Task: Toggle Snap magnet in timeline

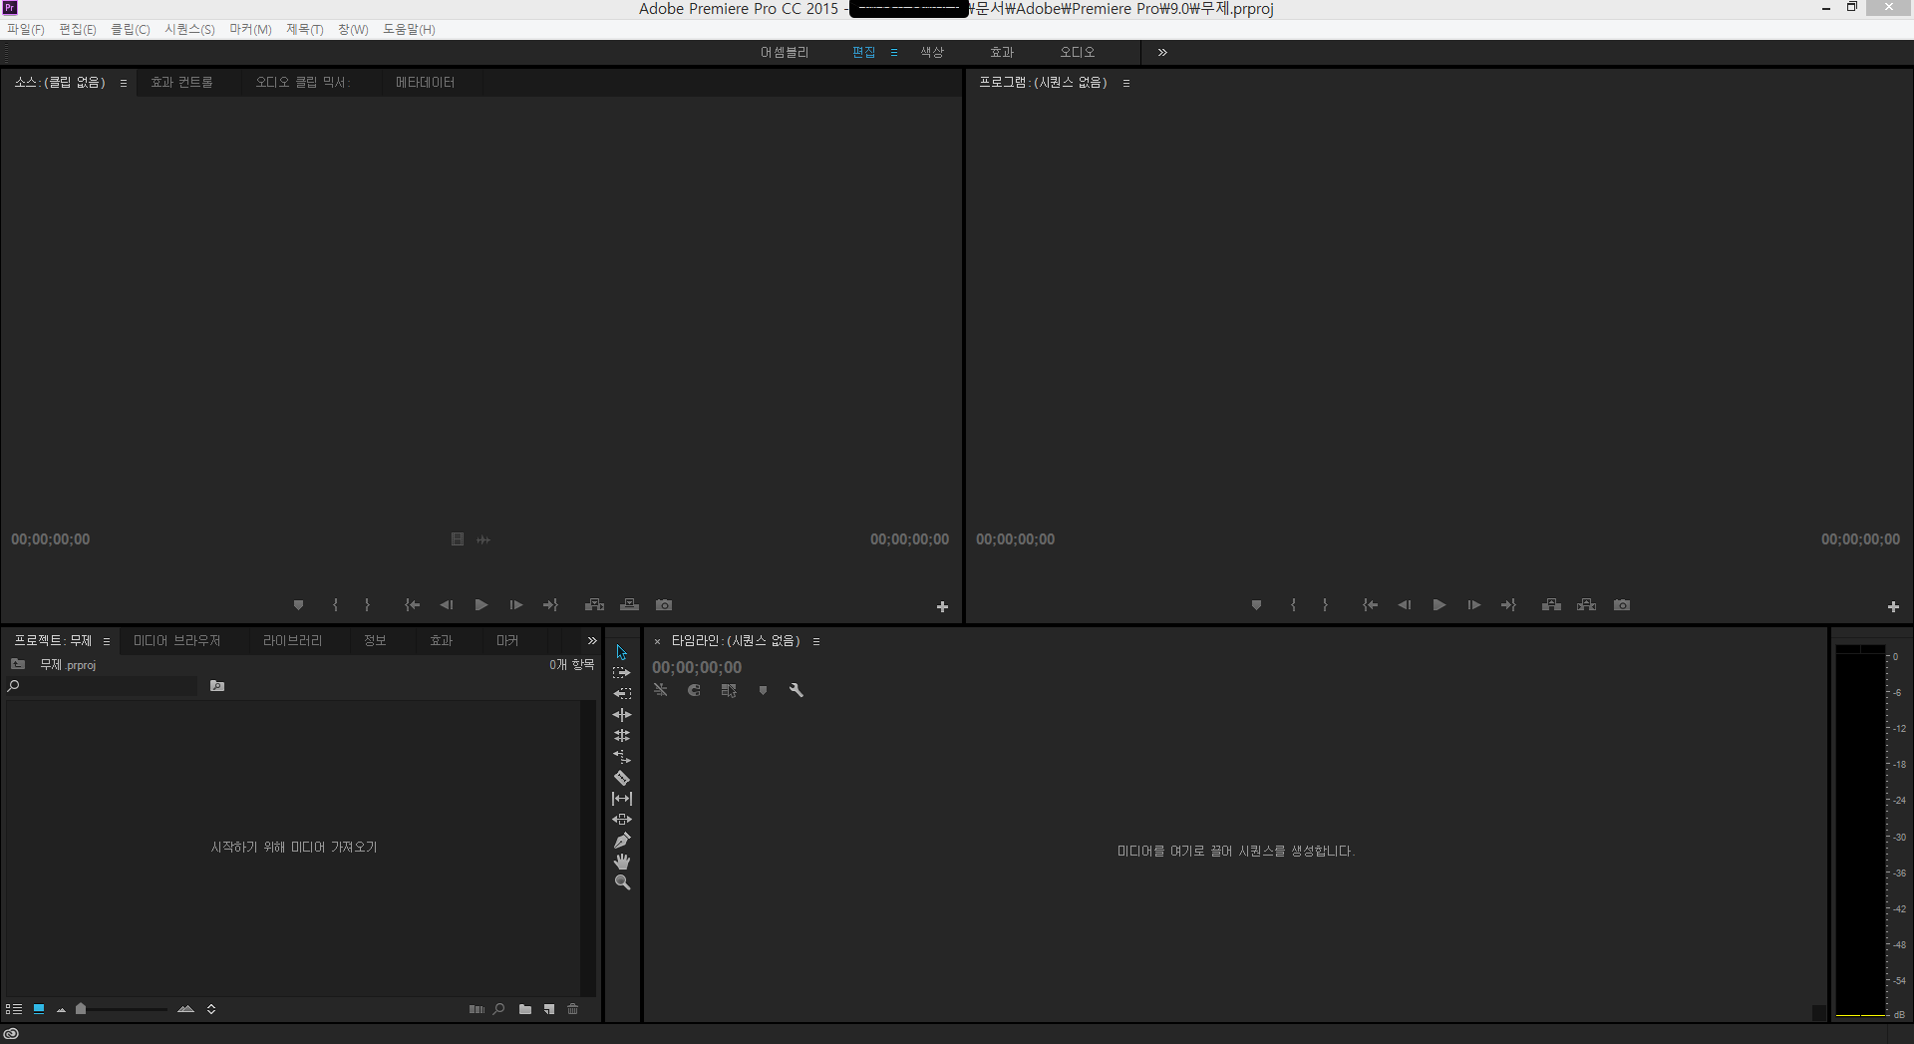Action: 695,690
